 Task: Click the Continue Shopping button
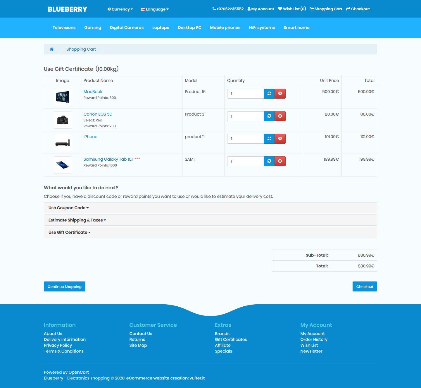click(65, 286)
